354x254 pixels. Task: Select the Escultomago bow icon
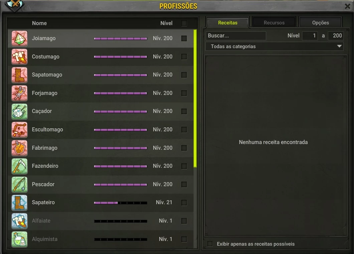(19, 130)
